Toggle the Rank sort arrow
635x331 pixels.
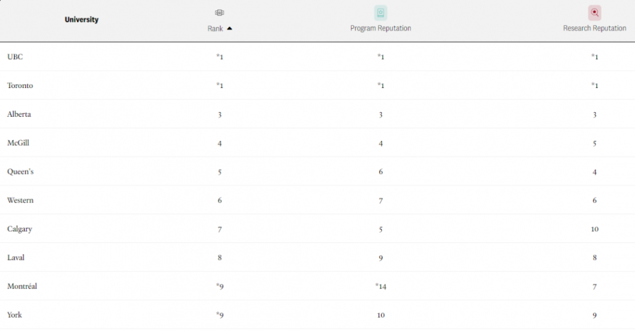229,28
